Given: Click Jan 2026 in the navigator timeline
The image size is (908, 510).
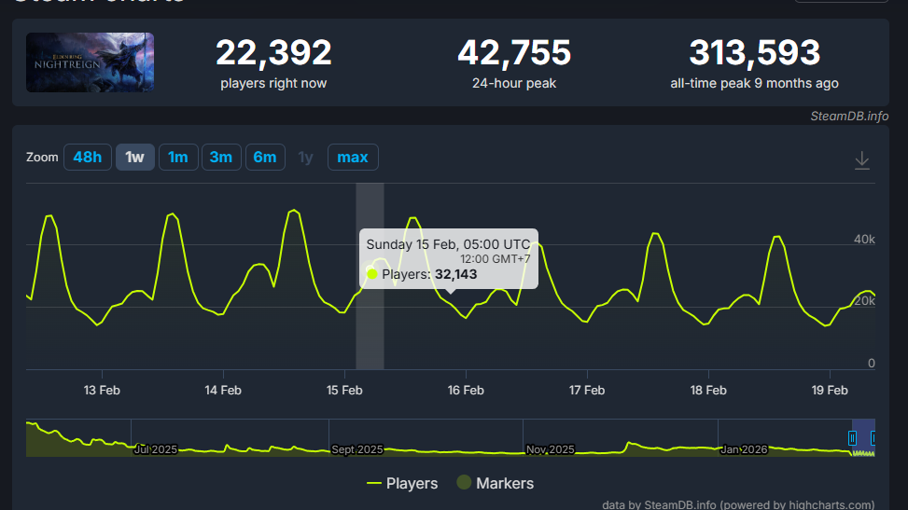Looking at the screenshot, I should [744, 449].
